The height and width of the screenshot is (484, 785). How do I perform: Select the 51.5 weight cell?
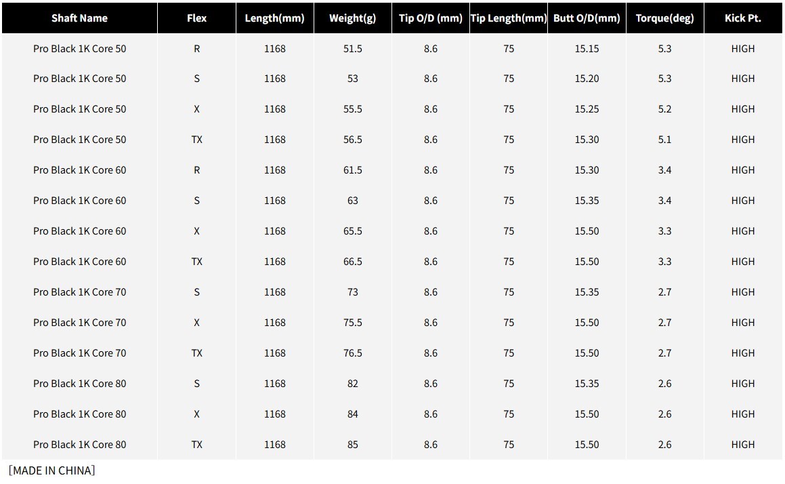(x=352, y=49)
